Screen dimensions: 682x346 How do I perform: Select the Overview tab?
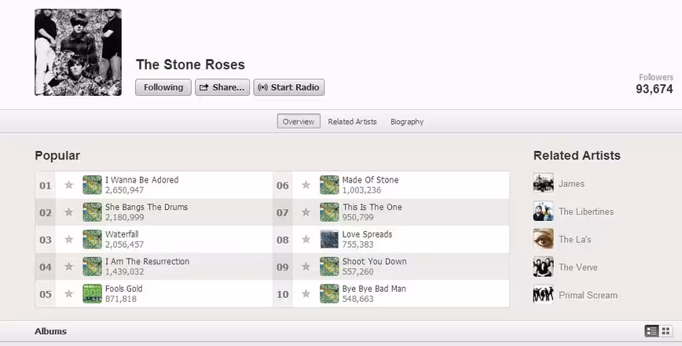299,121
